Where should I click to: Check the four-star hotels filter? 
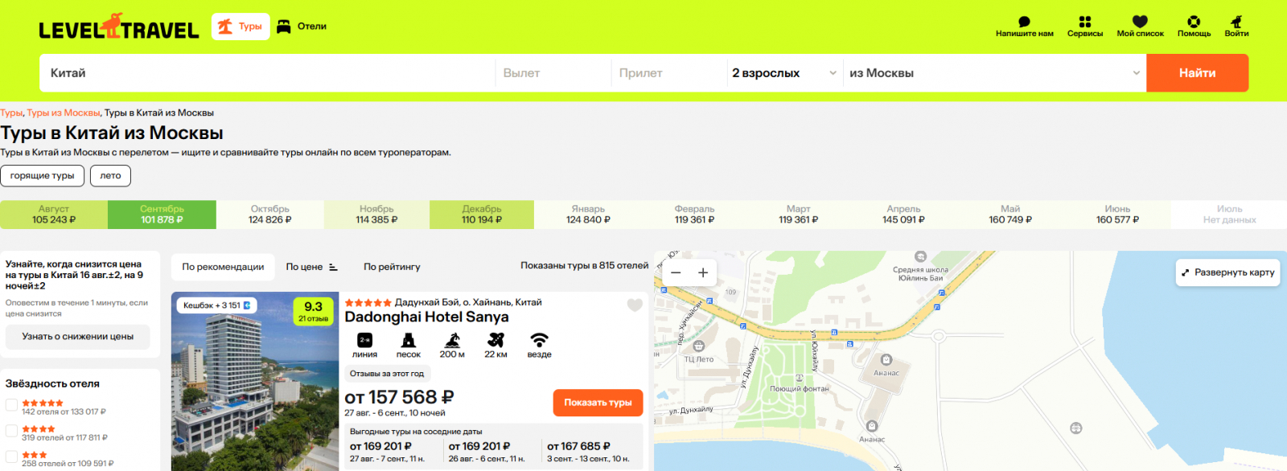point(11,432)
